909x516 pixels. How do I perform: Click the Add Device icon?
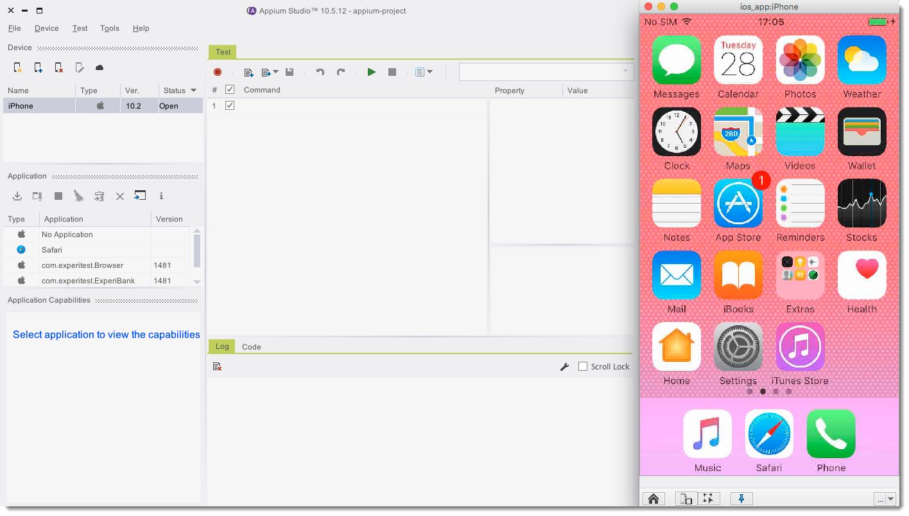[39, 67]
